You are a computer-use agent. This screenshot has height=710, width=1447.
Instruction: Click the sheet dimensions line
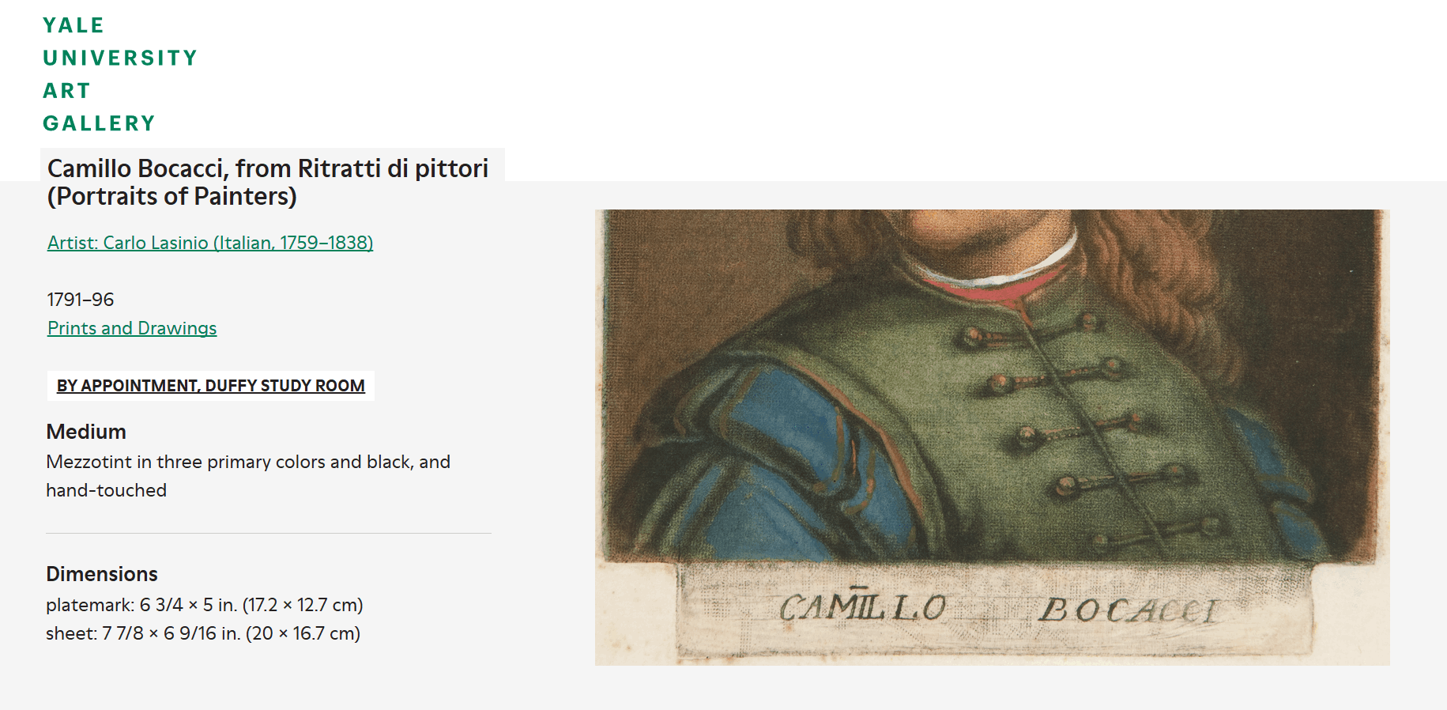[202, 633]
